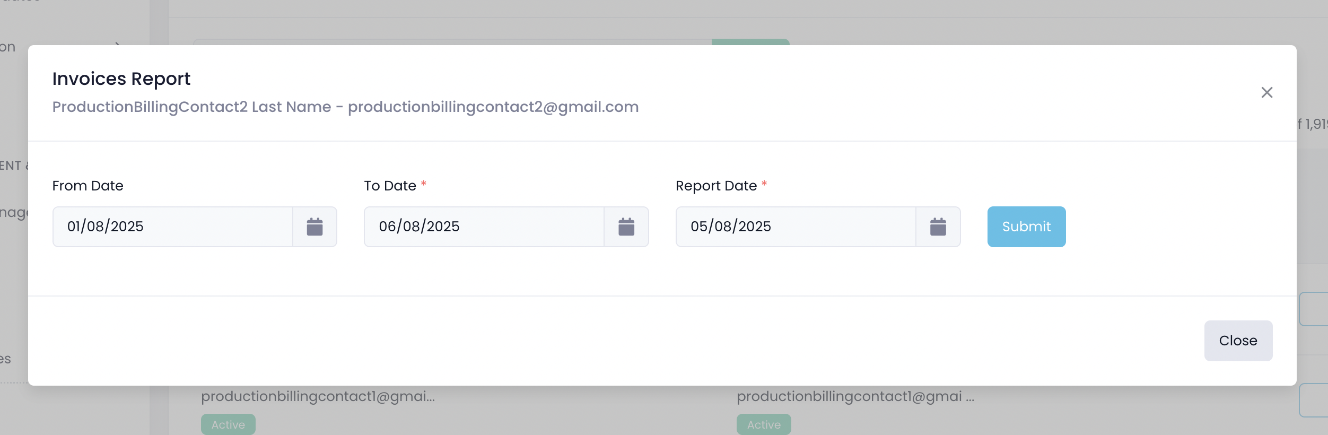Click the left Active status badge

228,424
